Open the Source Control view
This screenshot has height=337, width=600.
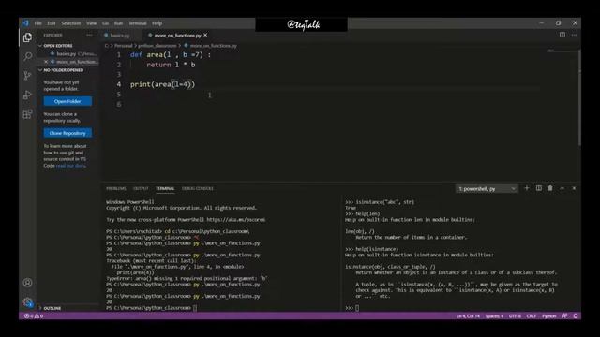click(27, 75)
